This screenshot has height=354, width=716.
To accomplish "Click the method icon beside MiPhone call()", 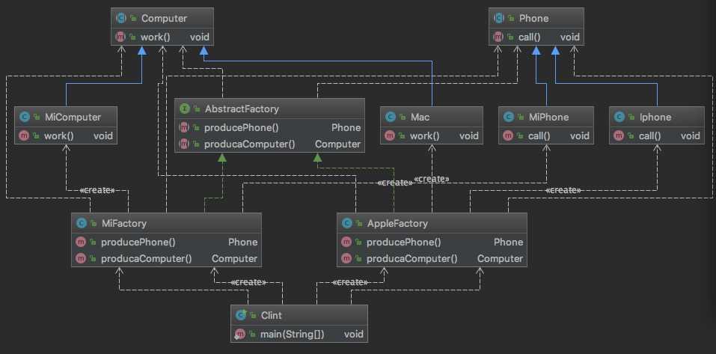I will tap(508, 135).
